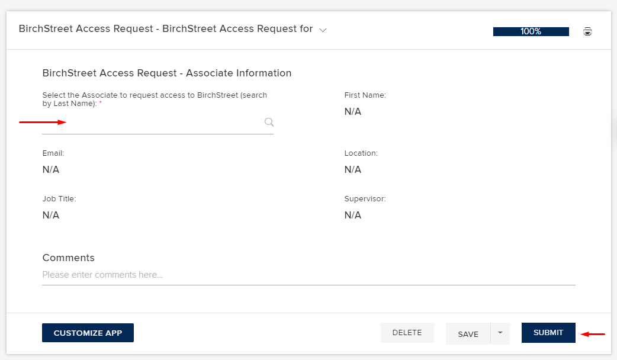The width and height of the screenshot is (617, 360).
Task: Open the Save options dropdown arrow
Action: [x=500, y=333]
